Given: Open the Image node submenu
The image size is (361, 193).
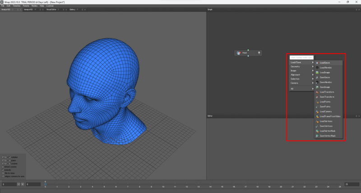Looking at the screenshot, I should [x=302, y=71].
